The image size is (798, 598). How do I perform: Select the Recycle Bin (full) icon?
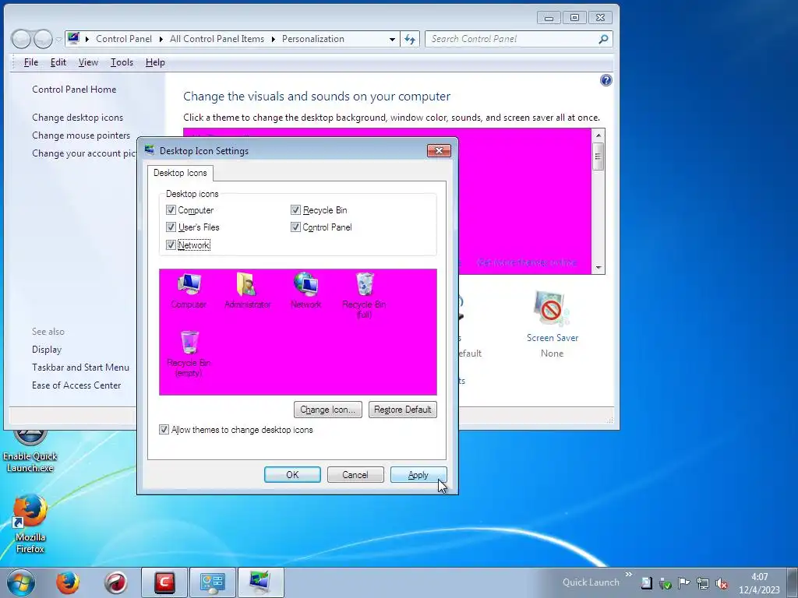(x=364, y=295)
